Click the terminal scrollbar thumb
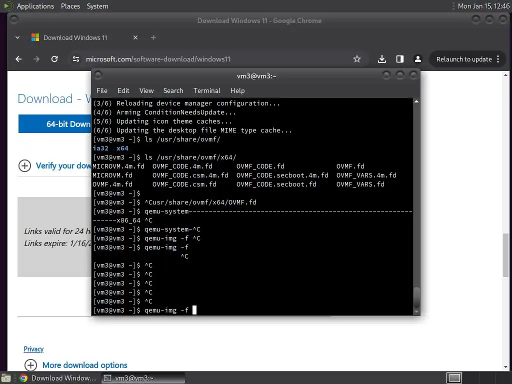Screen dimensions: 512x384 (x=416, y=297)
